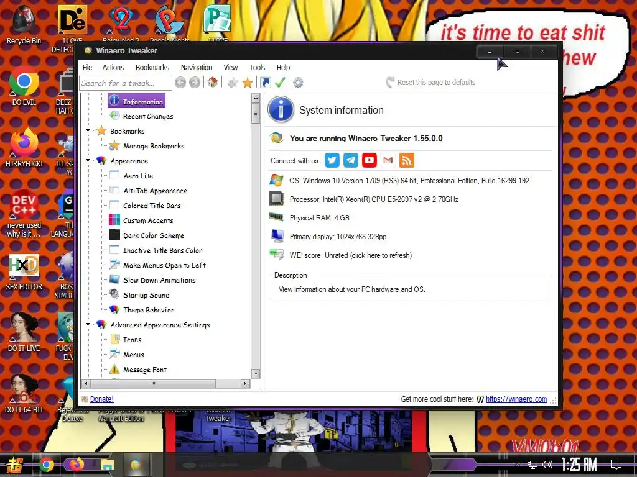Click the large blue System information icon

281,109
